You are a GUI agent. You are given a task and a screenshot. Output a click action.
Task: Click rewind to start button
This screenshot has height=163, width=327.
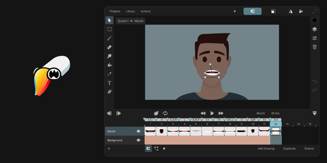click(203, 113)
